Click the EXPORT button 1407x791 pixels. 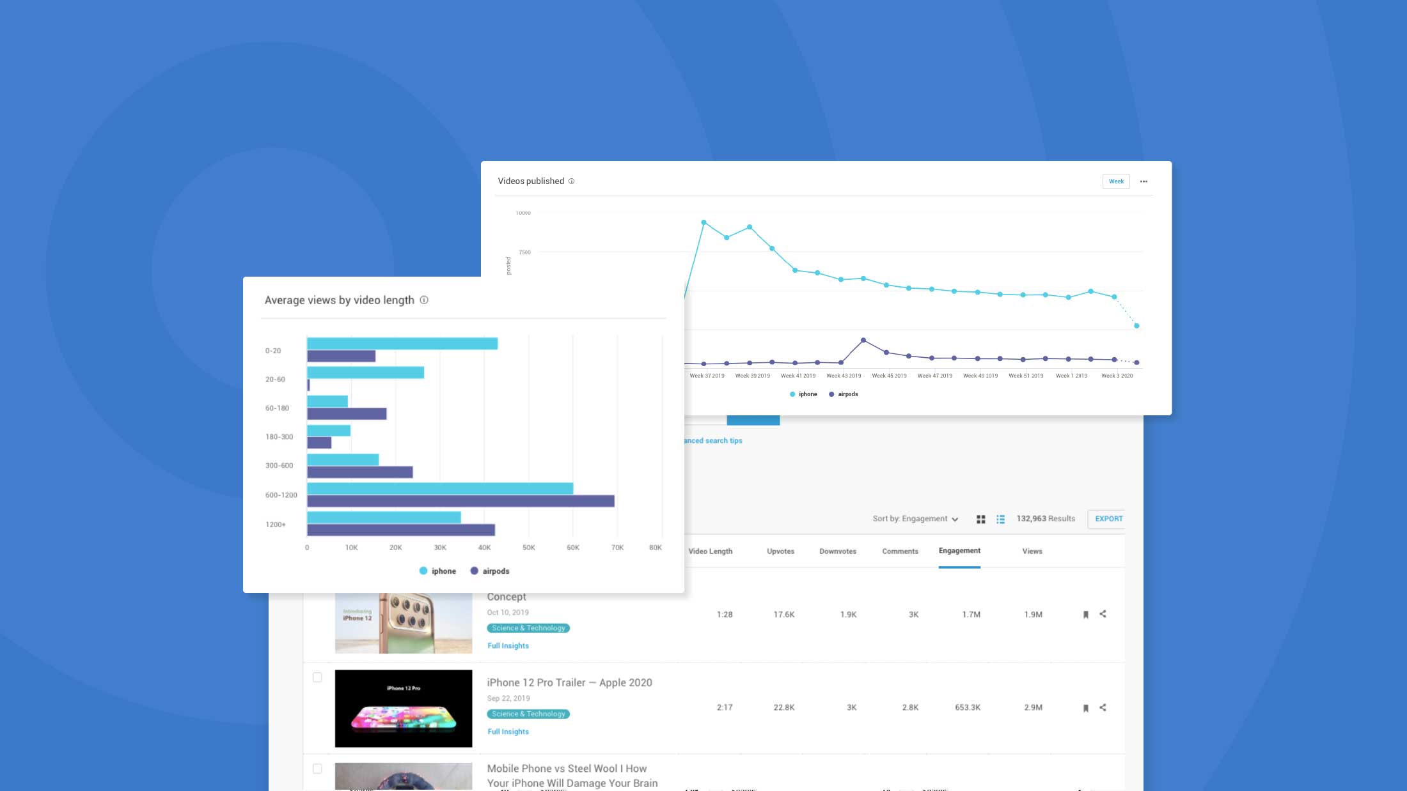click(x=1108, y=519)
